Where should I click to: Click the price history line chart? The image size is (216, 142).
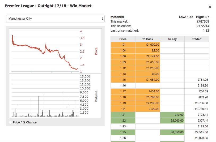55,51
